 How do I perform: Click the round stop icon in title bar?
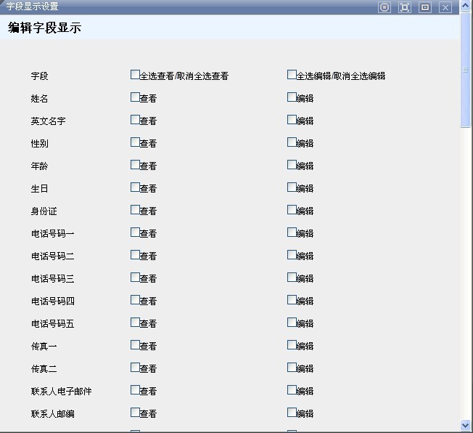pos(384,7)
